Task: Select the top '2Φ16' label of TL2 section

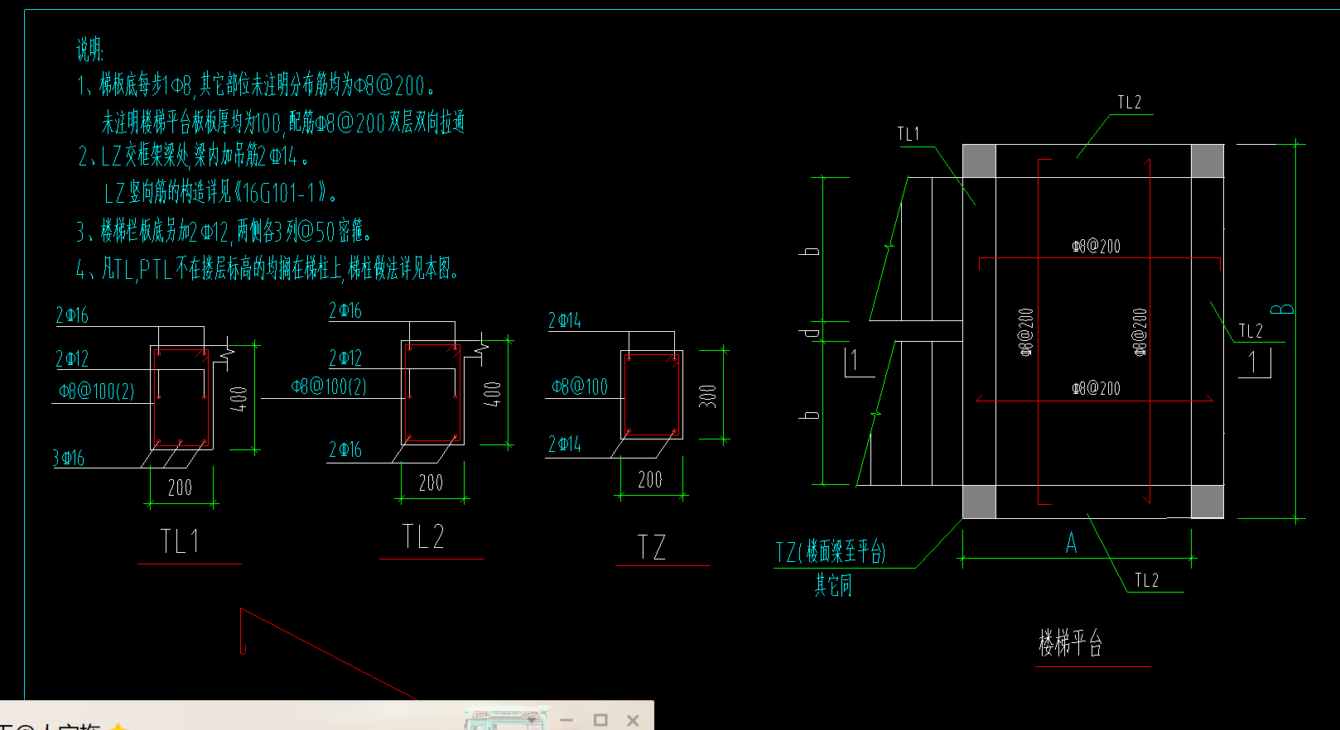Action: 345,310
